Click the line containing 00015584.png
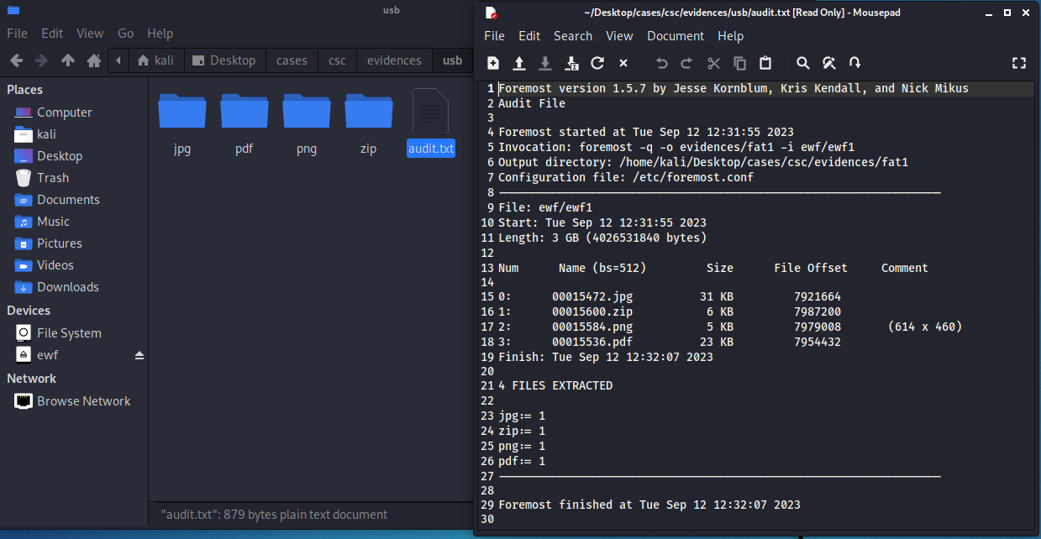 click(x=730, y=327)
